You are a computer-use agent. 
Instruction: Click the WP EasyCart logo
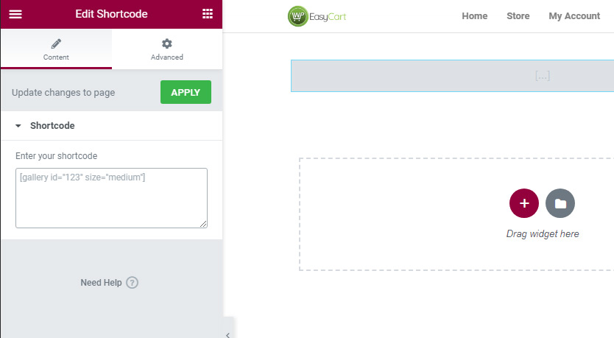(x=317, y=16)
